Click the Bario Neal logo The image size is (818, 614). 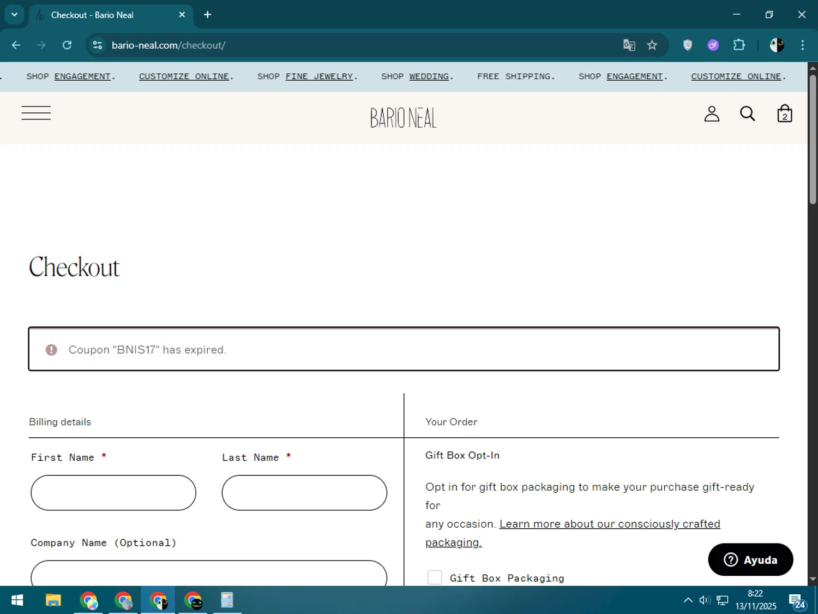tap(404, 118)
